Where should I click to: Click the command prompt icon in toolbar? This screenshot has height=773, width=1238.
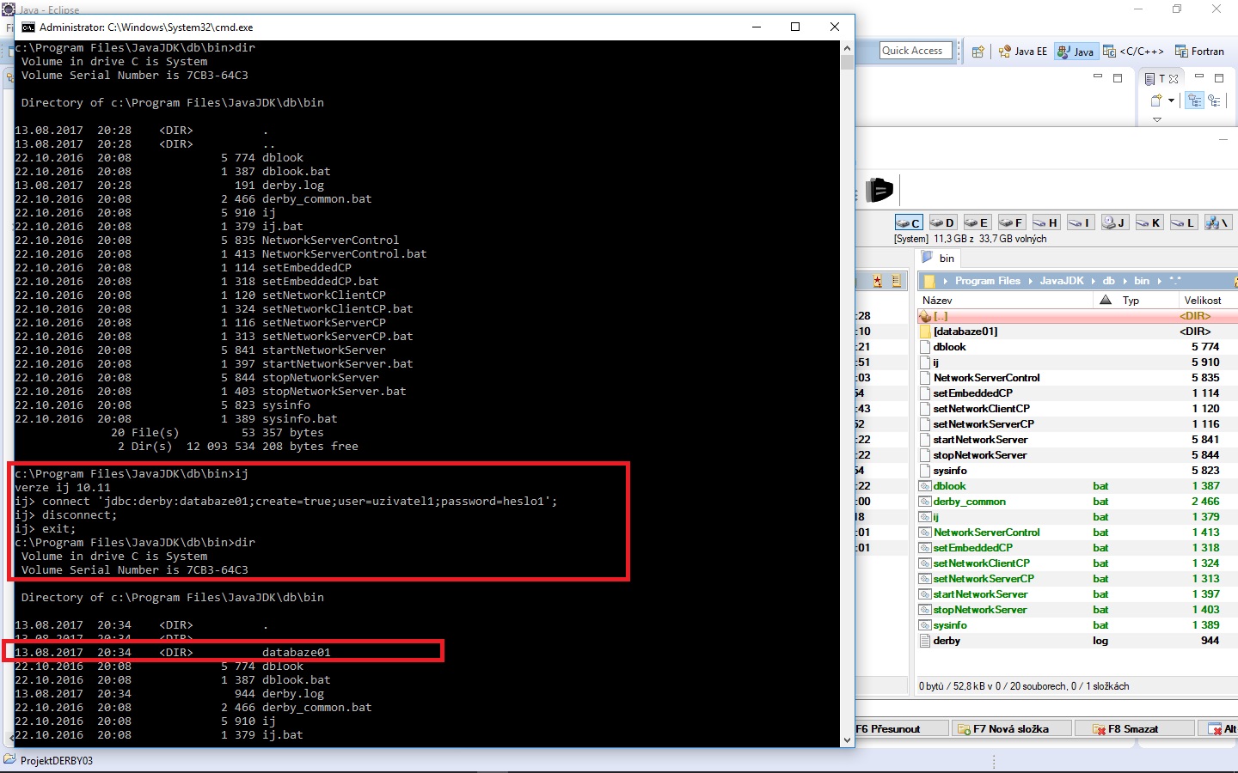[x=879, y=190]
